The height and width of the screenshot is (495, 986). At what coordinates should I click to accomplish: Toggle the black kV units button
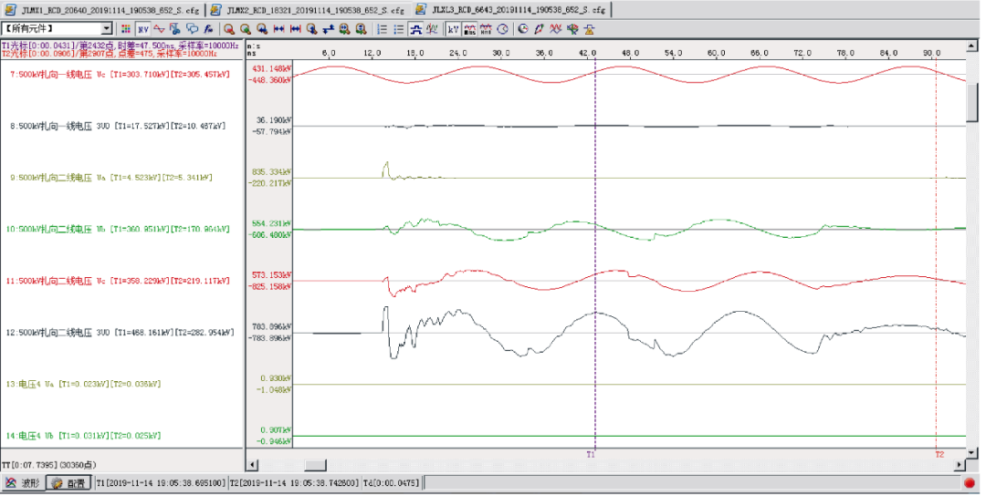pos(454,29)
